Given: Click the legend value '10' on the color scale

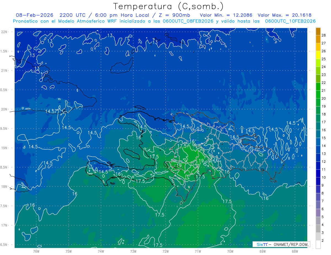Looking at the screenshot, I should pyautogui.click(x=324, y=177).
